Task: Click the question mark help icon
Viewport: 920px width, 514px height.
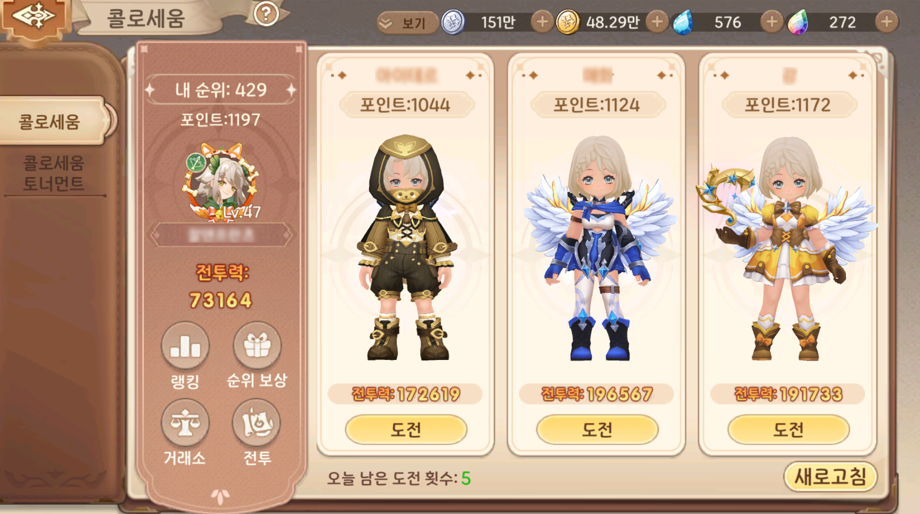Action: point(266,14)
